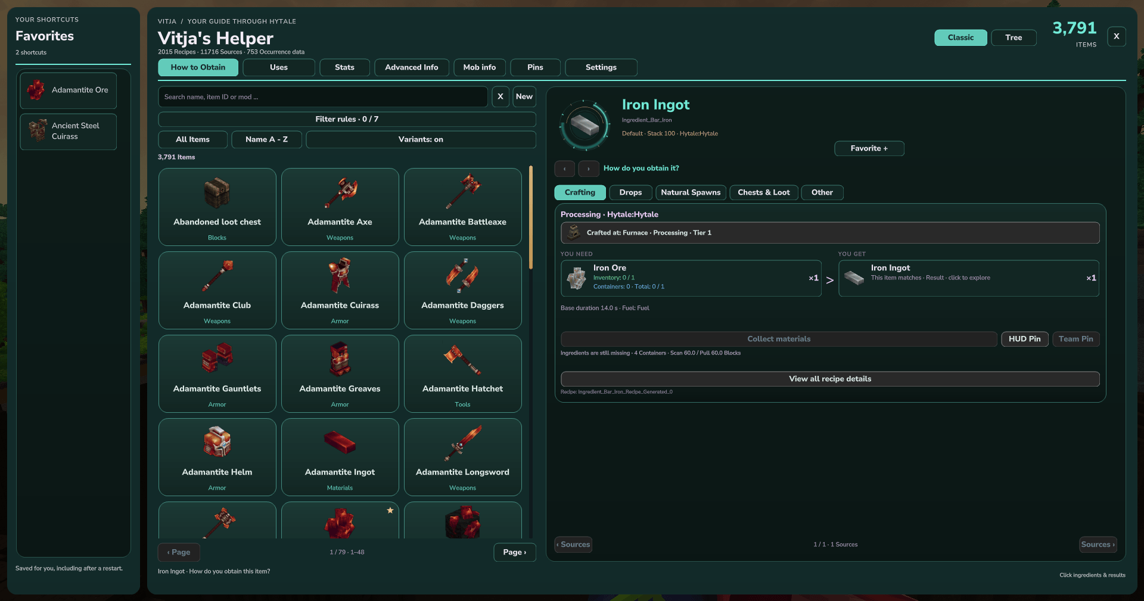The width and height of the screenshot is (1144, 601).
Task: Go to previous item page
Action: [179, 552]
